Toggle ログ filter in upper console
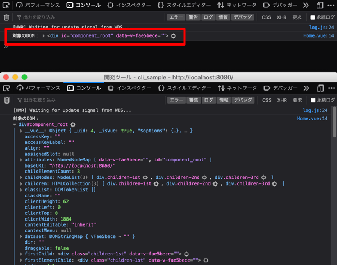 (208, 17)
